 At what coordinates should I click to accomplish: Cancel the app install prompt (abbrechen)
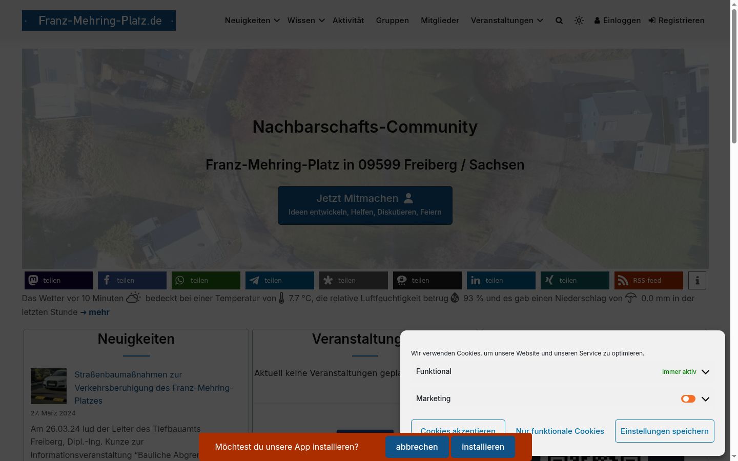417,447
